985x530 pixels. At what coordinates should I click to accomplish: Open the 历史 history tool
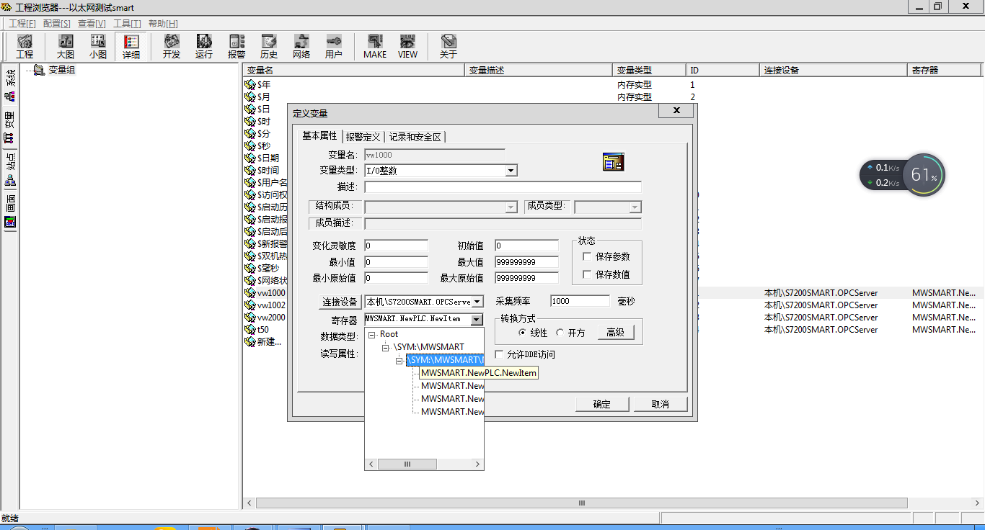(x=269, y=46)
